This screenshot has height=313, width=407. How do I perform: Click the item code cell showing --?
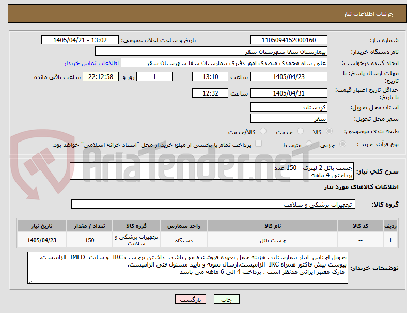tap(361, 240)
